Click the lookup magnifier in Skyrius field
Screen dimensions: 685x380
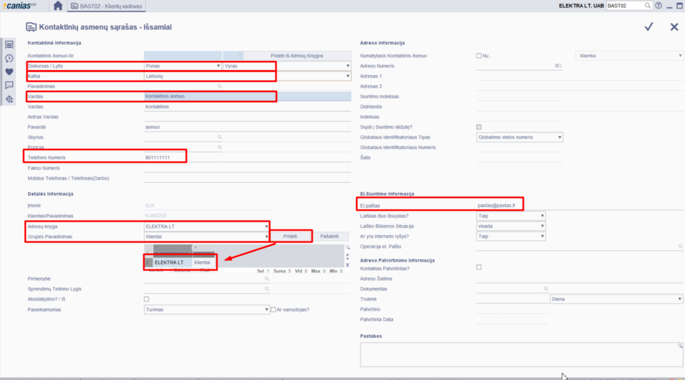click(x=219, y=137)
